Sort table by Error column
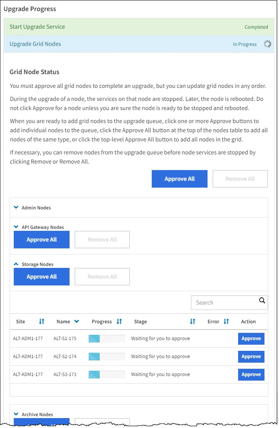This screenshot has width=279, height=428. [x=226, y=321]
